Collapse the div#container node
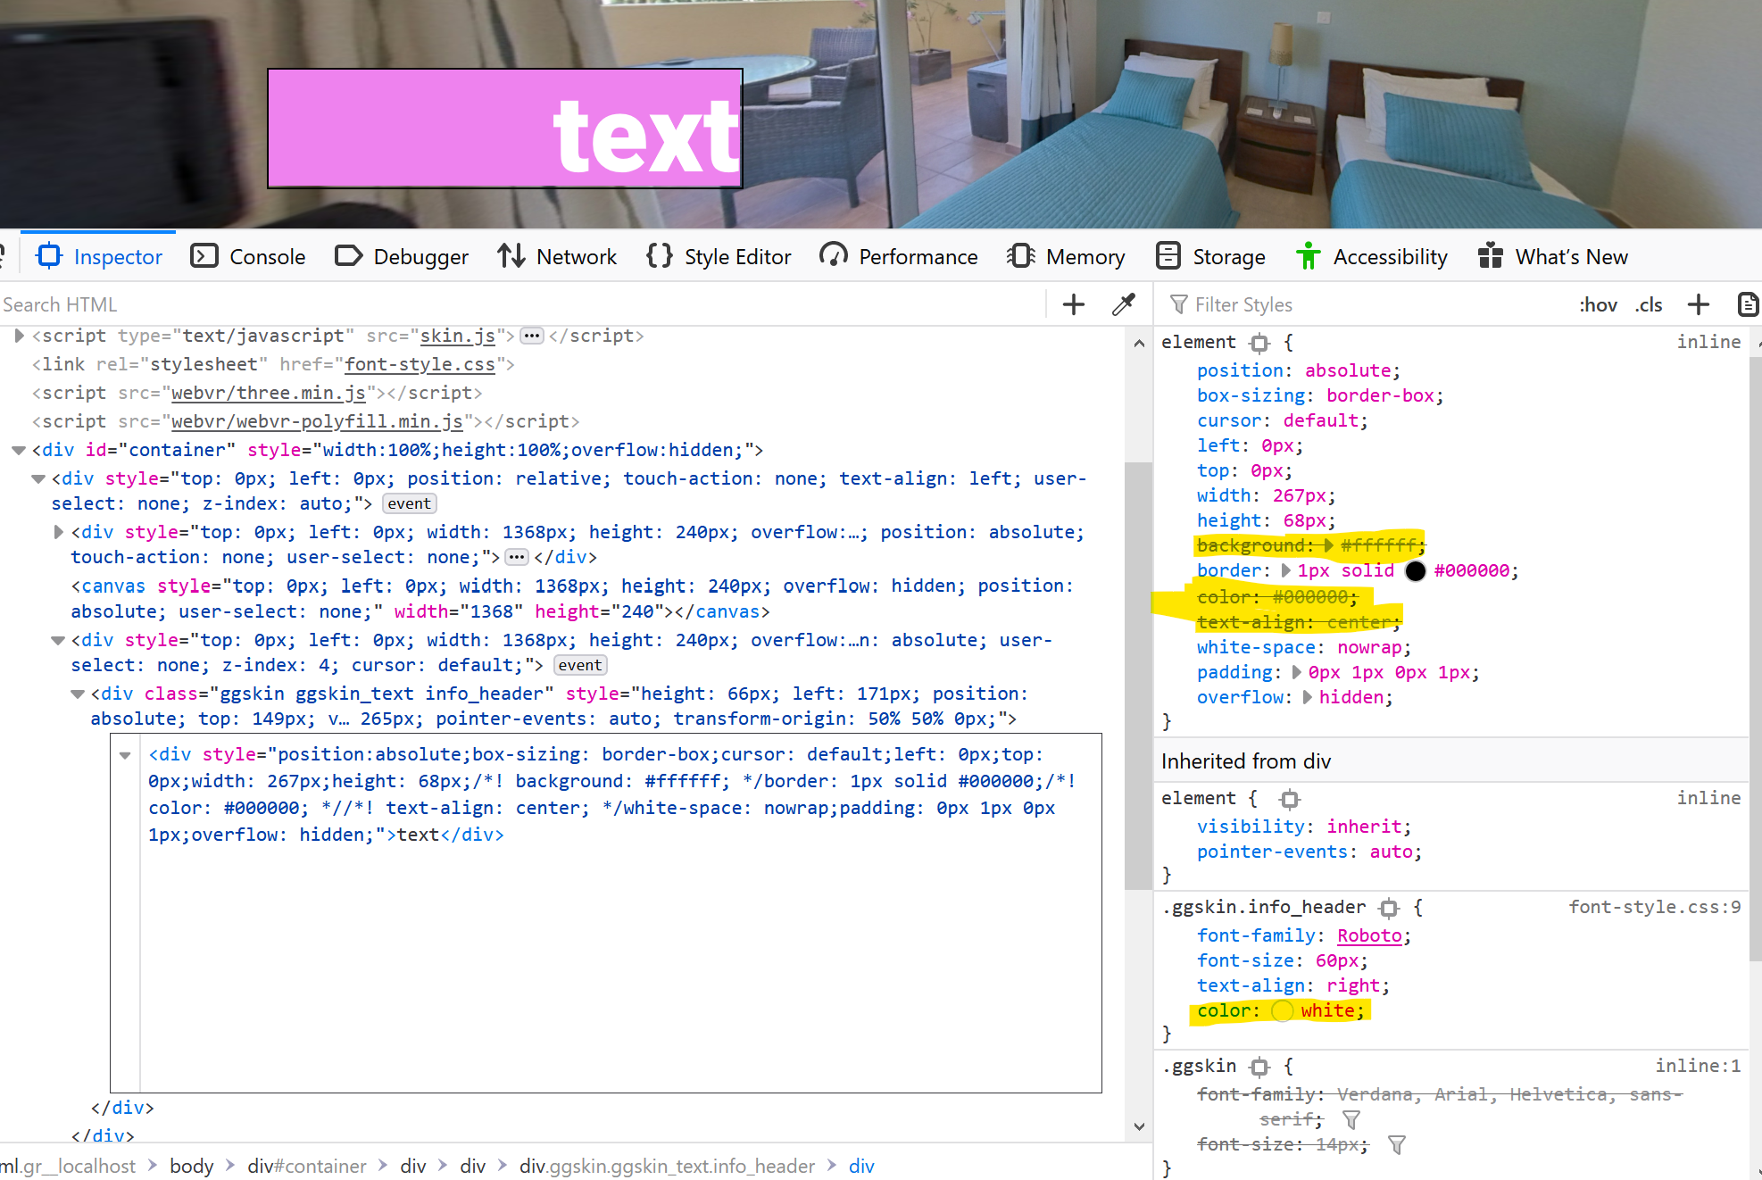Screen dimensions: 1762x1180 pyautogui.click(x=19, y=450)
